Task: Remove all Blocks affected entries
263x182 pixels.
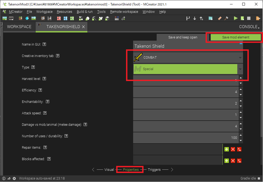Action: coord(239,161)
